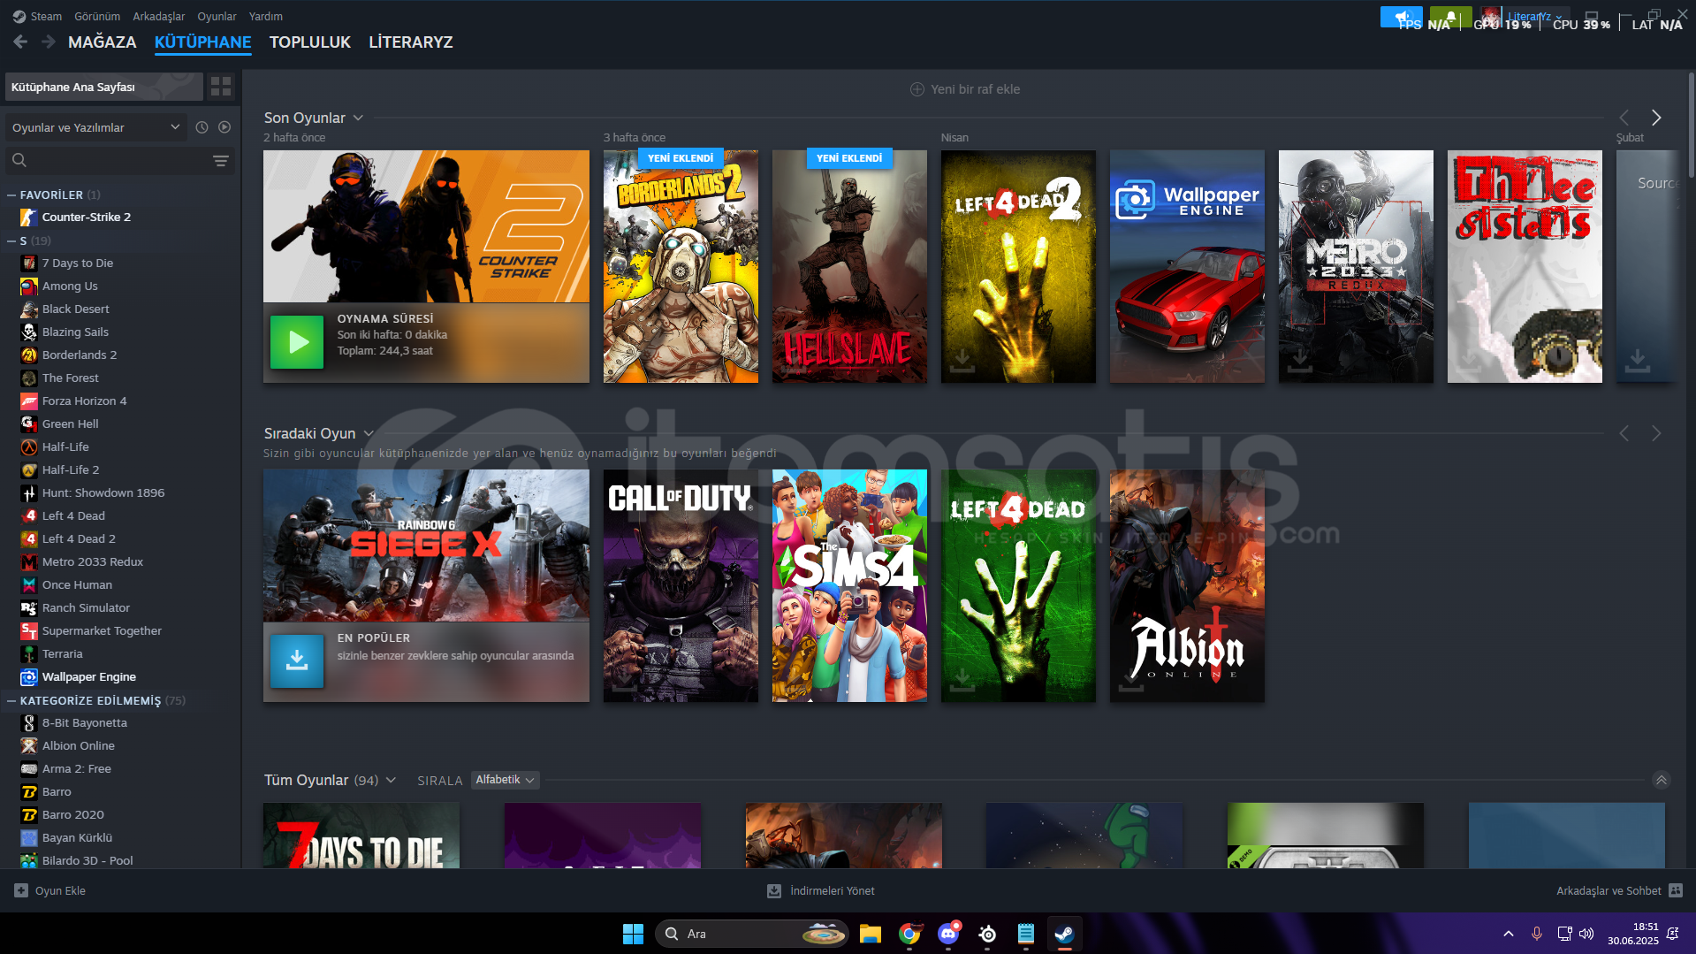This screenshot has height=954, width=1696.
Task: Open Borderlands 2 cover in recent games
Action: tap(681, 266)
